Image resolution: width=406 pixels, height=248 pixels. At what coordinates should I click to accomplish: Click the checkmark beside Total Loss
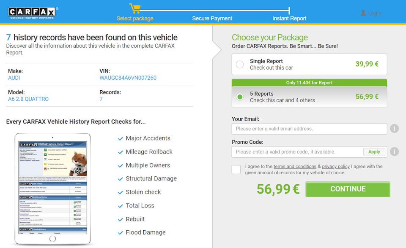click(x=120, y=206)
